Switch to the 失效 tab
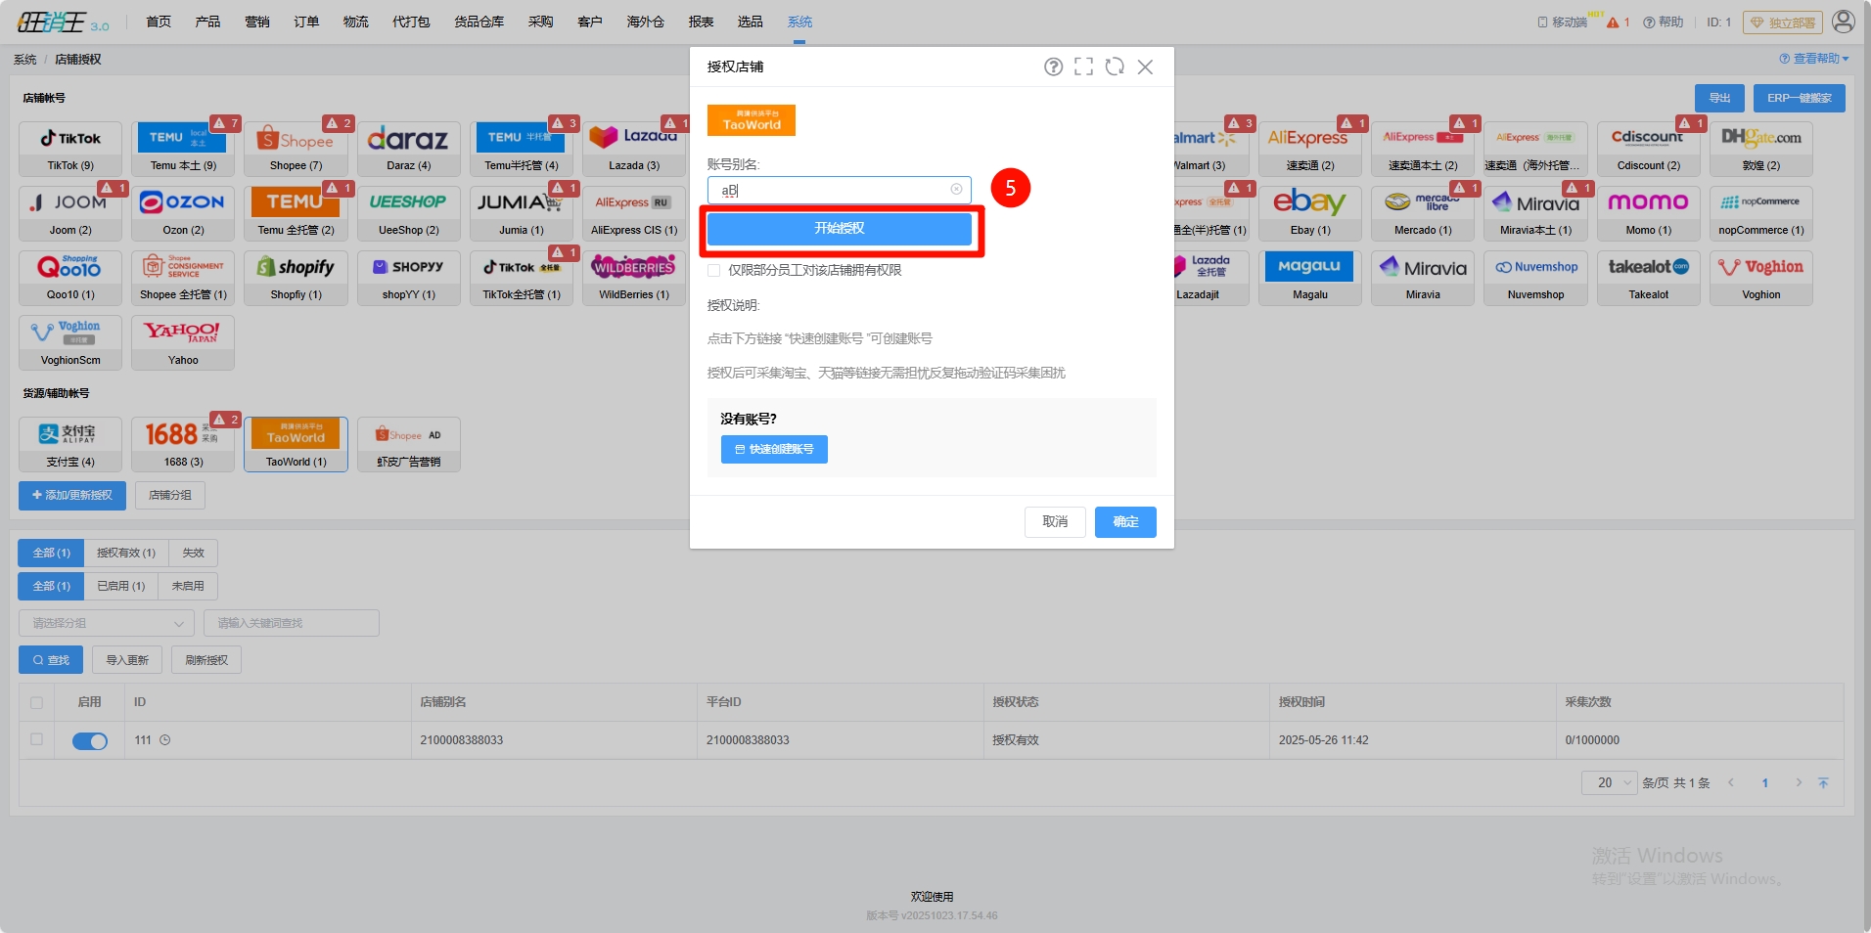Screen dimensions: 1871x933 click(193, 553)
